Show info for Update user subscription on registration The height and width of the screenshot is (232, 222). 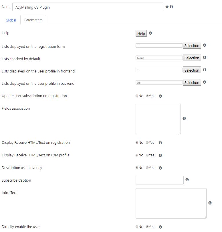pos(160,96)
